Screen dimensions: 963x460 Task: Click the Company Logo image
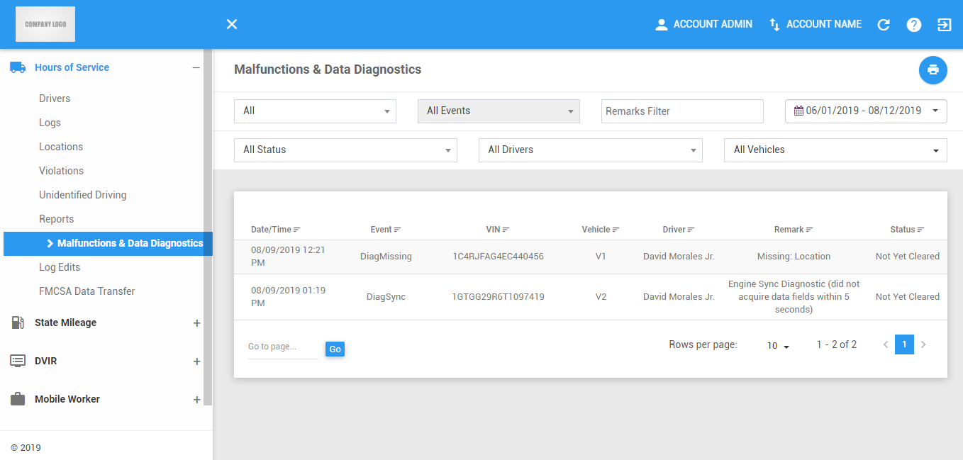click(45, 24)
